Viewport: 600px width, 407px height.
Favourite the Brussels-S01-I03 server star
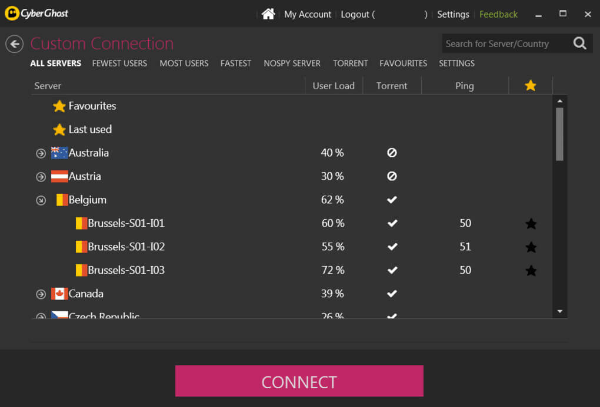pos(531,271)
